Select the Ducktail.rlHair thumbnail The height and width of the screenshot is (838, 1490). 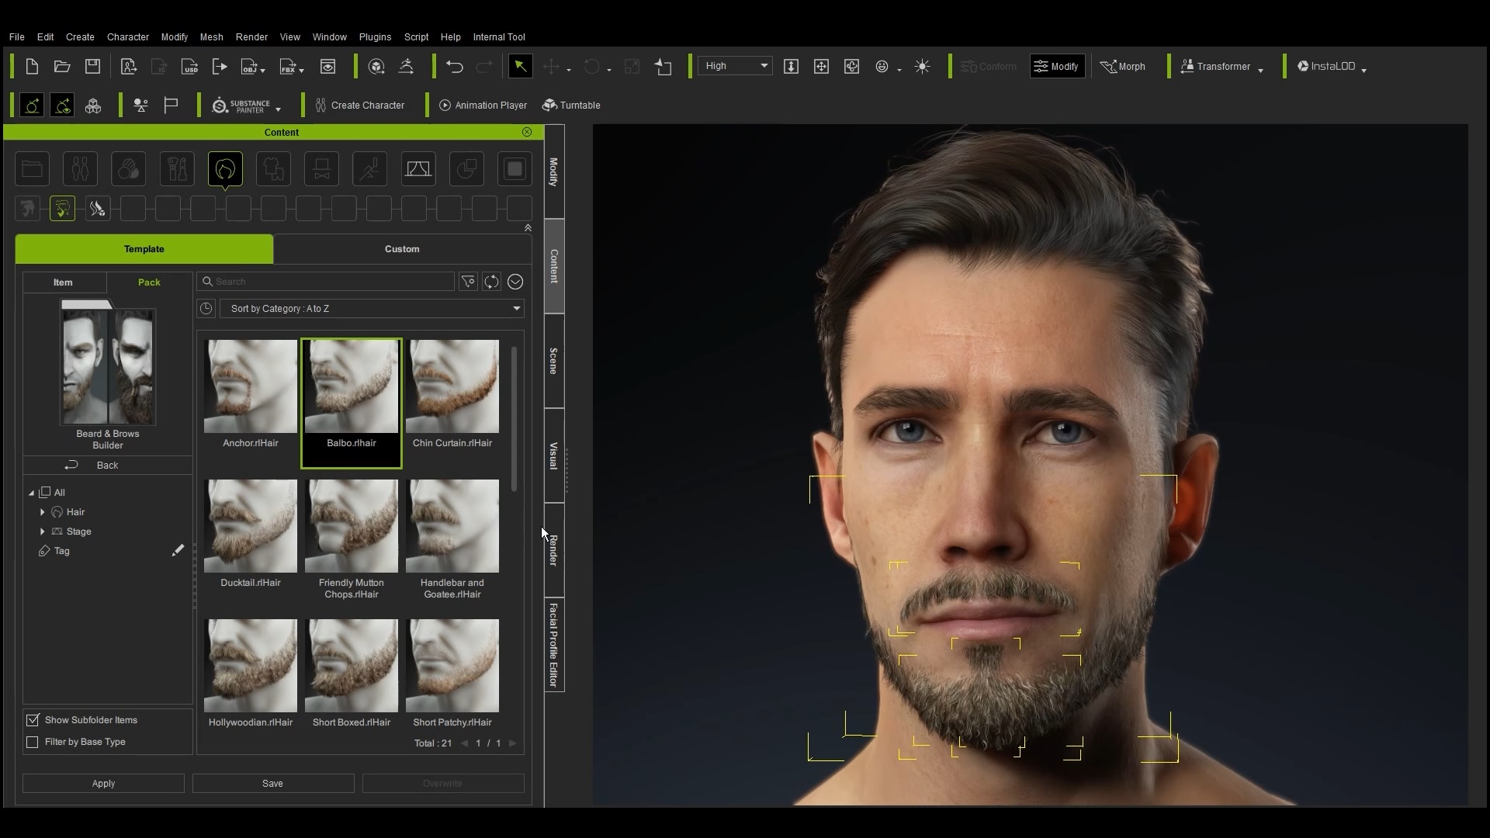pos(251,534)
